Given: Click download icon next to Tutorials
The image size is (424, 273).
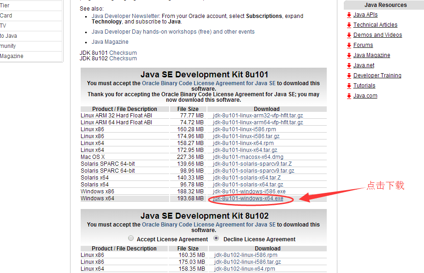Looking at the screenshot, I should [x=350, y=85].
